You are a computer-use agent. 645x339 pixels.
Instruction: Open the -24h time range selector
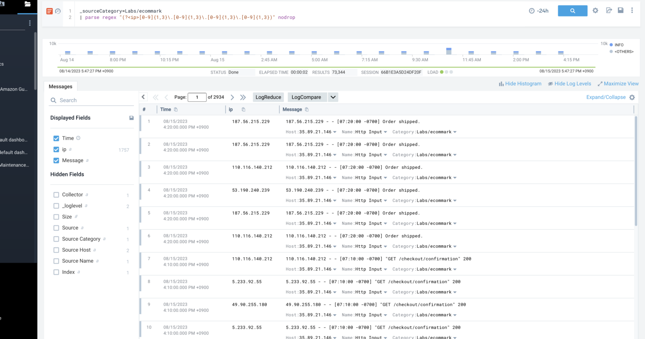[x=539, y=11]
